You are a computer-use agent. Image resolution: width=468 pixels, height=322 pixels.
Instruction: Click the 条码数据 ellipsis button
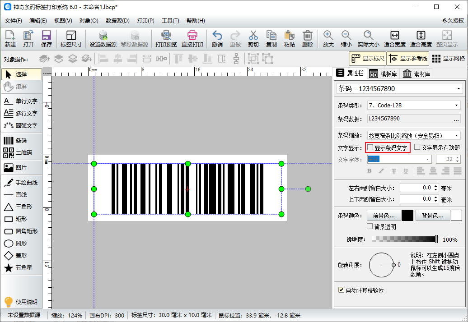pos(456,119)
